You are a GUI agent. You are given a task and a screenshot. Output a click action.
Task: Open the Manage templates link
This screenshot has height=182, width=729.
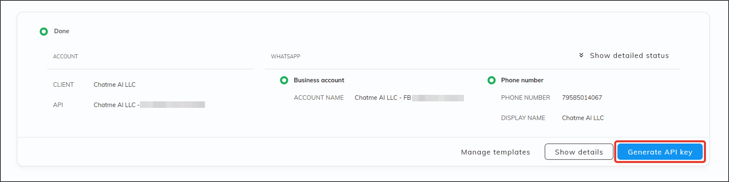tap(495, 152)
